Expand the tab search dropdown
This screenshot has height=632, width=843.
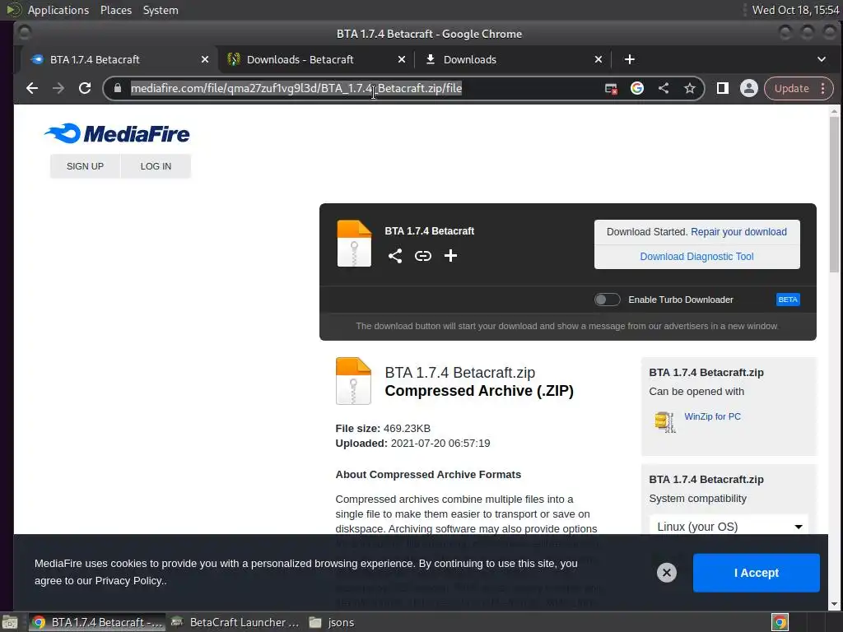click(822, 59)
